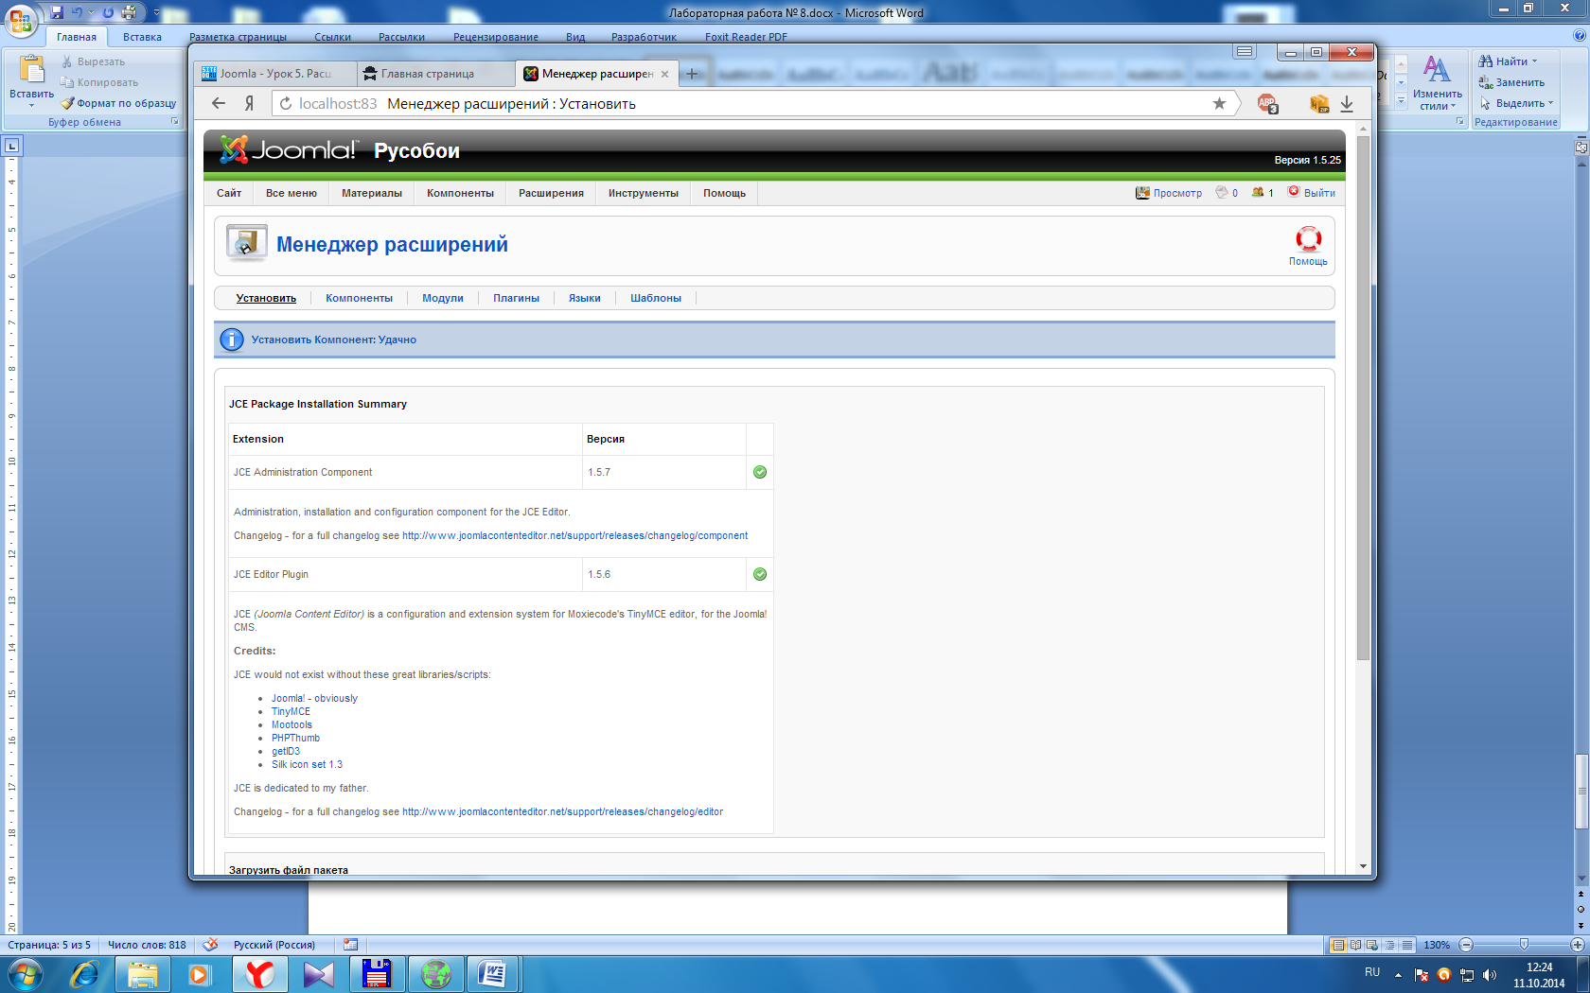1590x993 pixels.
Task: Open the Word Вставка ribbon tab
Action: point(142,37)
